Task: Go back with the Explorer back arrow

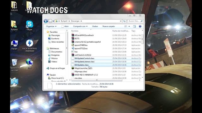Action: click(46, 21)
